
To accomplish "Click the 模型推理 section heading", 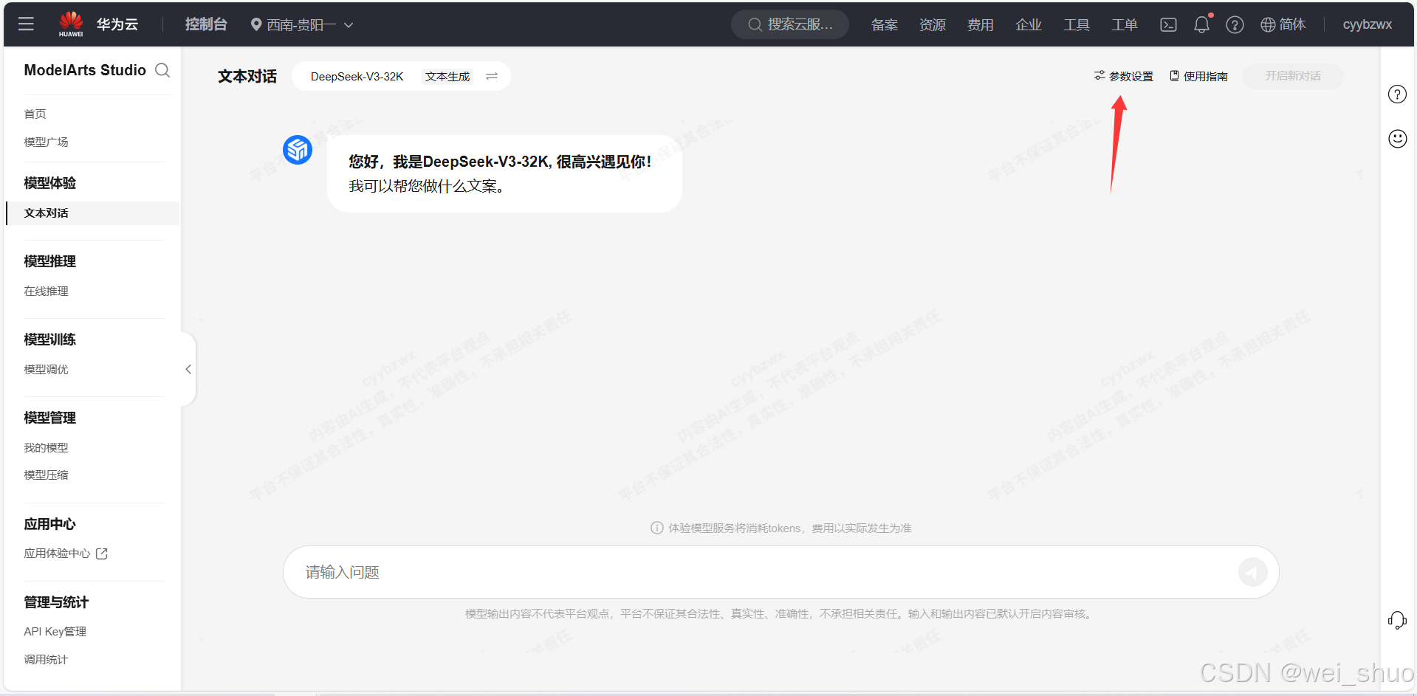I will click(x=49, y=261).
